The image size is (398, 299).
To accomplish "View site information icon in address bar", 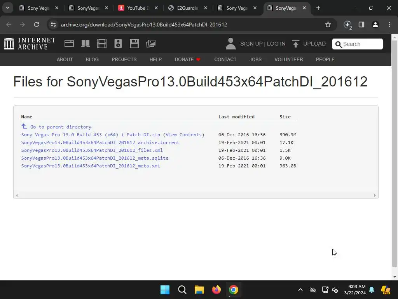I will click(x=53, y=25).
